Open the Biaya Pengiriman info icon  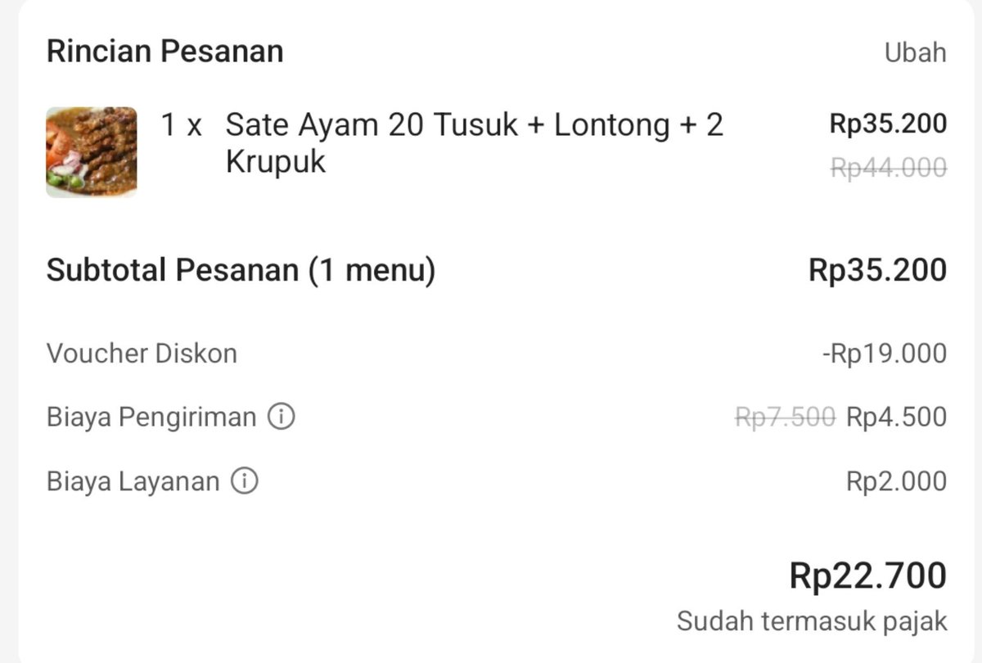tap(281, 417)
